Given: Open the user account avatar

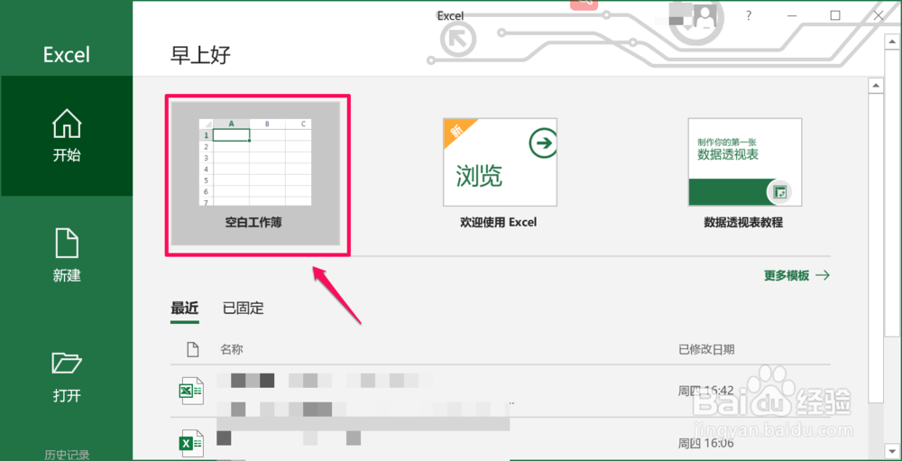Looking at the screenshot, I should pos(704,15).
